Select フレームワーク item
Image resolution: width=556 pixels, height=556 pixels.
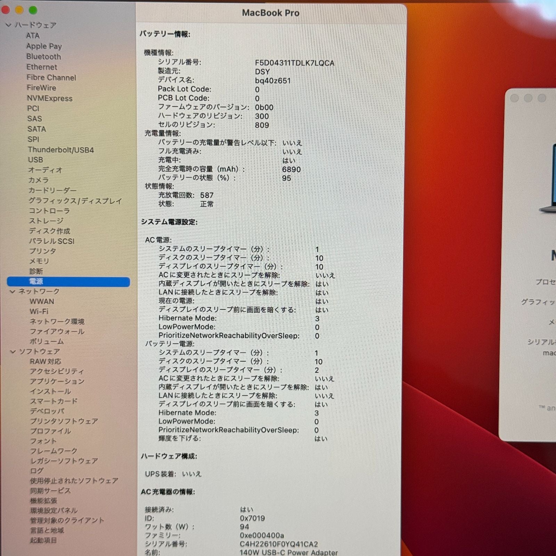click(x=54, y=451)
